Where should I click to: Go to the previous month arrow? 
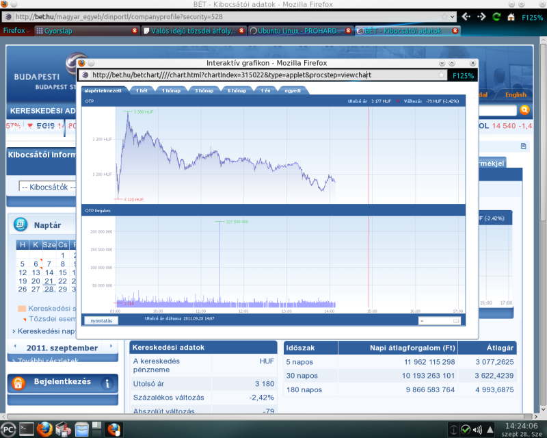point(15,346)
